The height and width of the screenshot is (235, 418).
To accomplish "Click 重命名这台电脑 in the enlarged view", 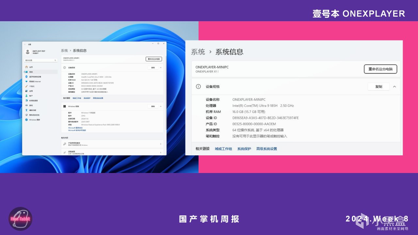I will pyautogui.click(x=380, y=69).
